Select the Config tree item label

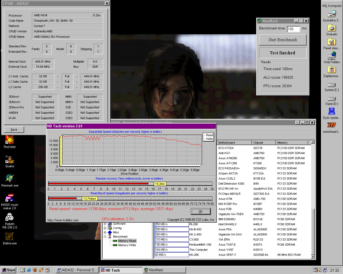pos(117,228)
